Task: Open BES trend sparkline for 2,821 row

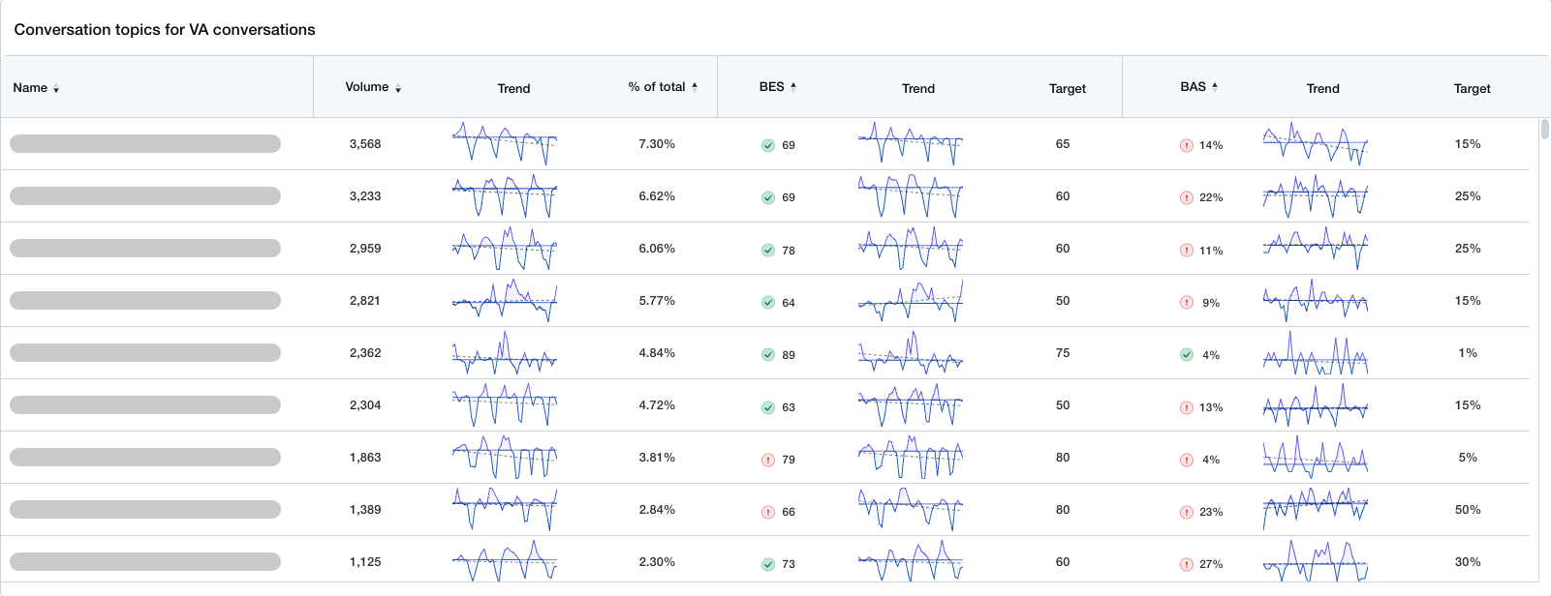Action: coord(910,301)
